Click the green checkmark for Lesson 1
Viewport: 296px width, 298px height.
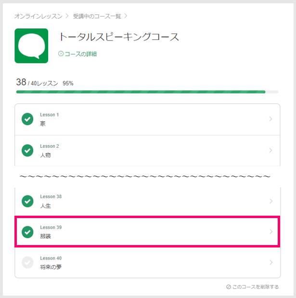coord(27,119)
